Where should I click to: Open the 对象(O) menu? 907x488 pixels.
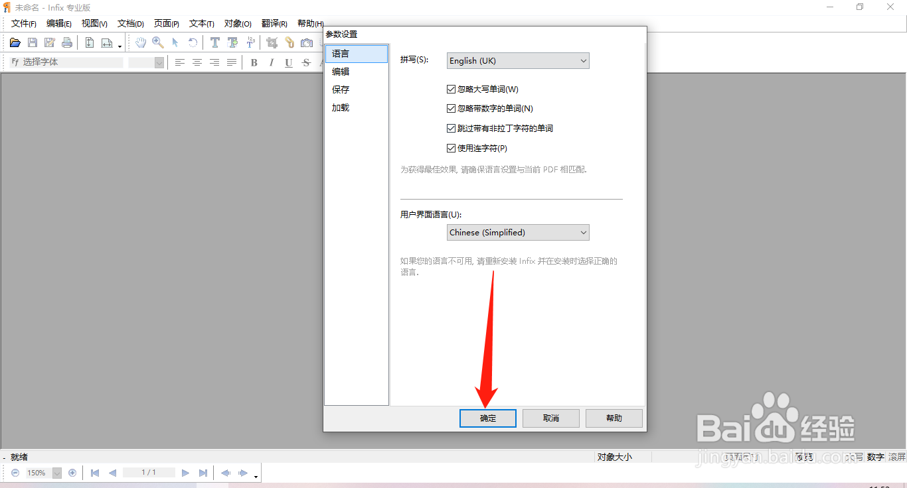(x=238, y=23)
